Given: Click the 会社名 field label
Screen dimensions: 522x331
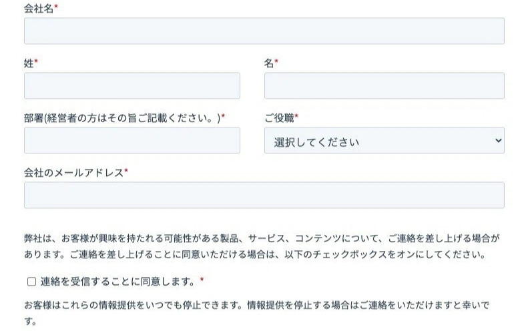Looking at the screenshot, I should click(x=39, y=8).
